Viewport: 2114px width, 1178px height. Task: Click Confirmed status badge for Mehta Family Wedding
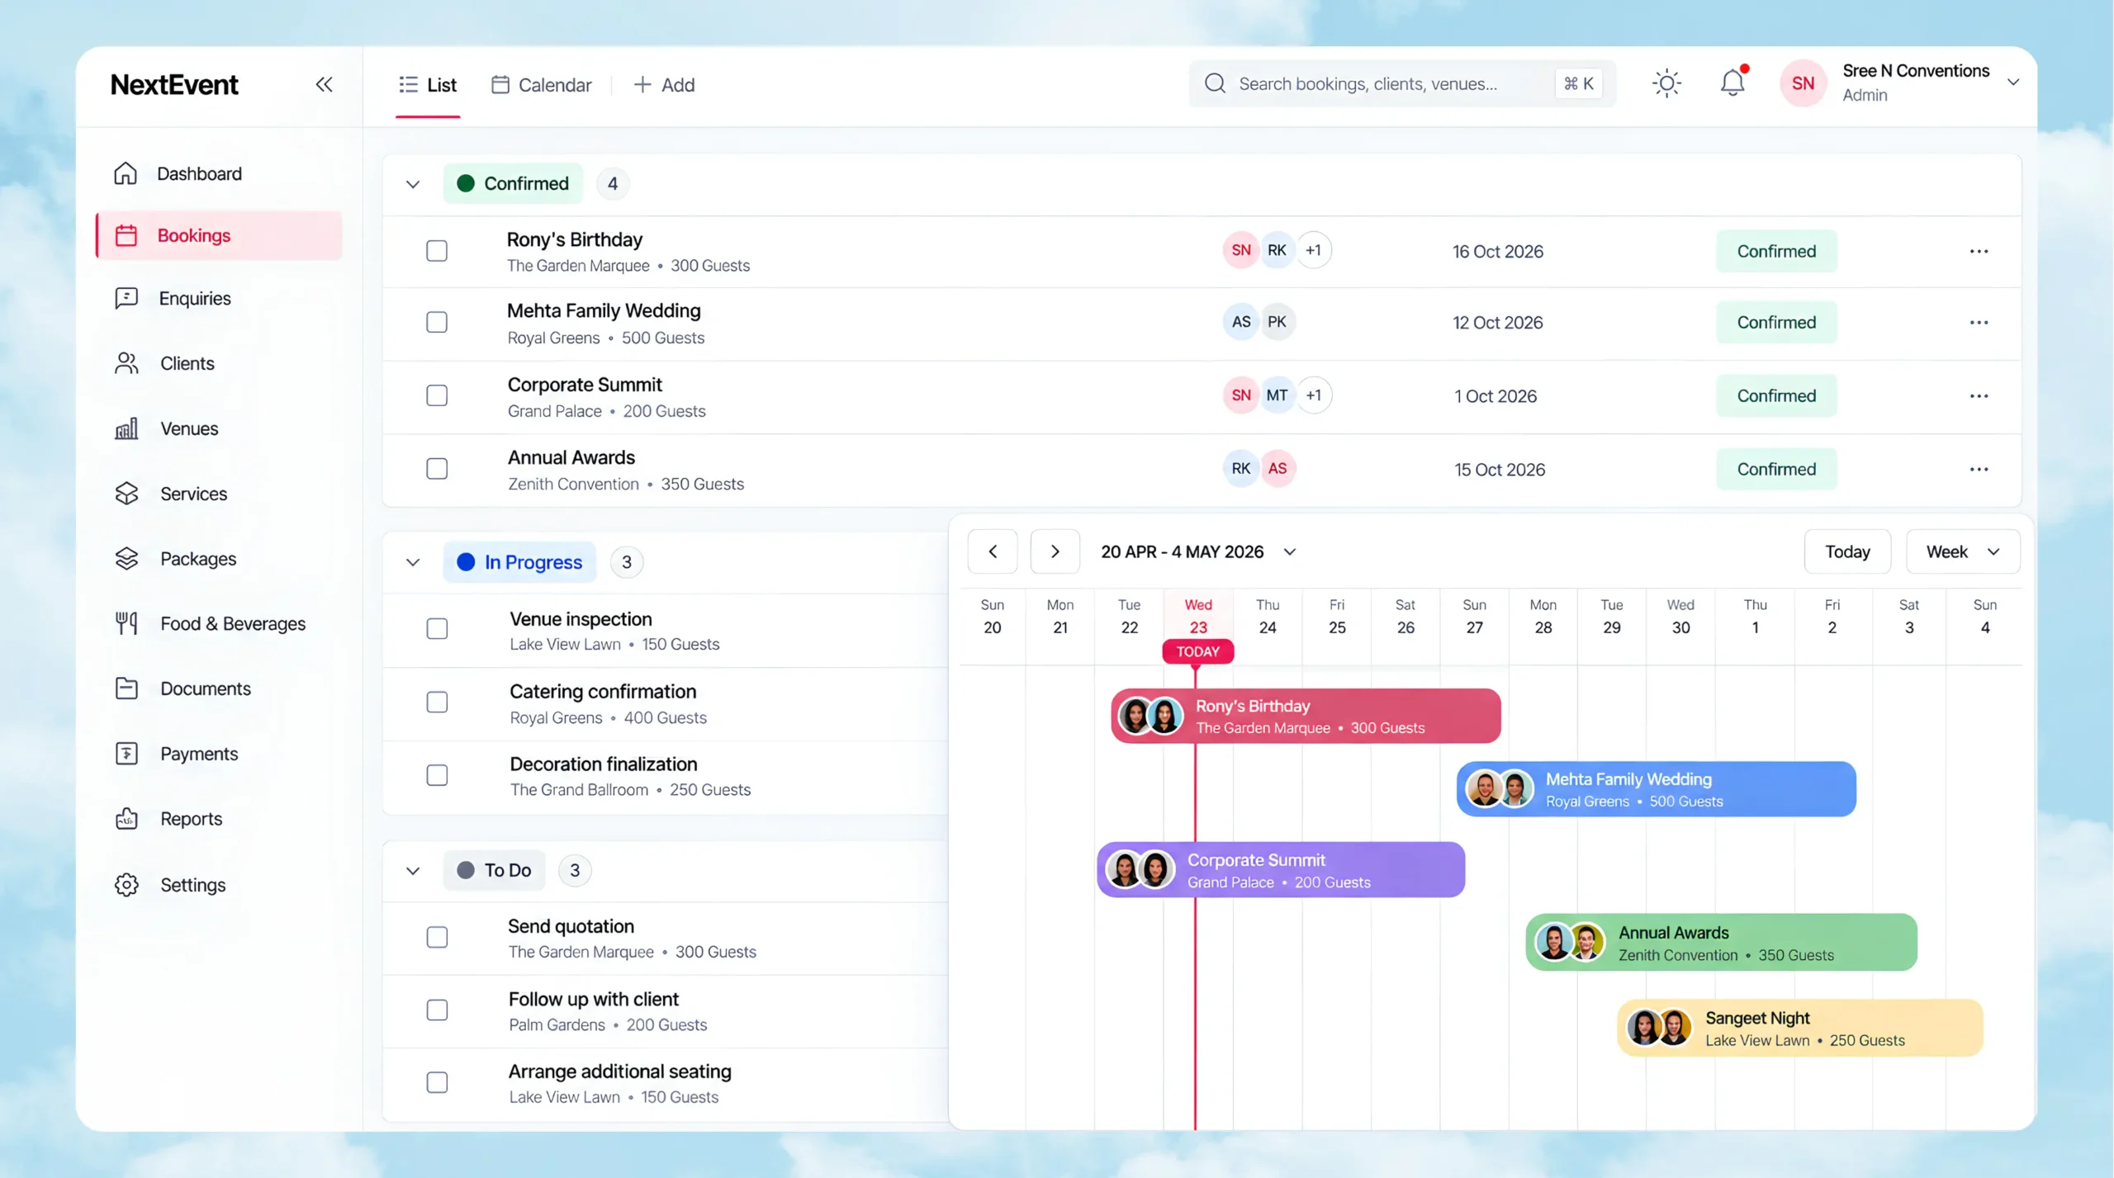(x=1776, y=322)
